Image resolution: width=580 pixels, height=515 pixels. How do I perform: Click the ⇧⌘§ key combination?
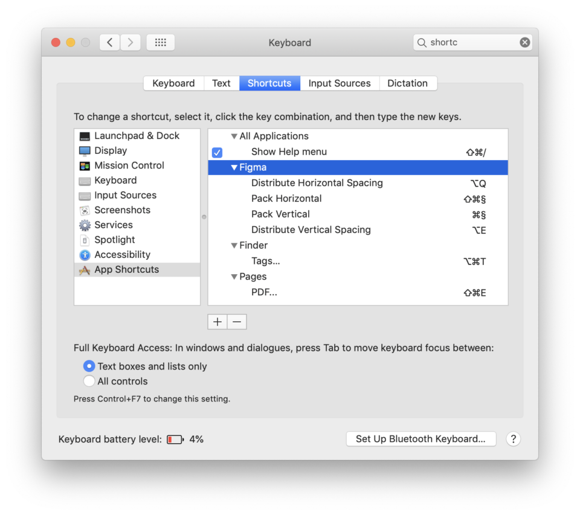coord(475,199)
